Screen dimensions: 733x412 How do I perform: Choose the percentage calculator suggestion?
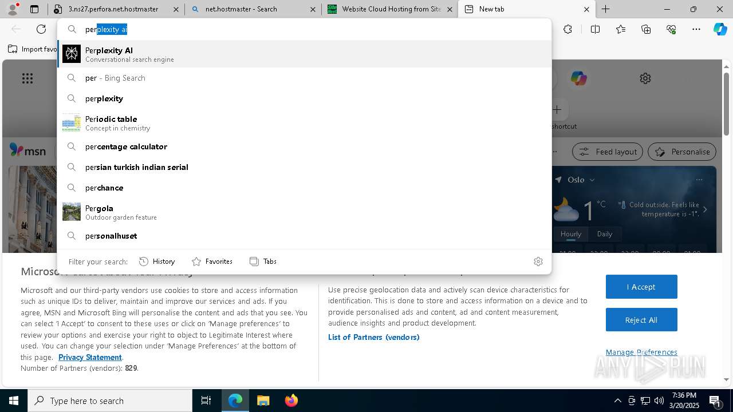(304, 146)
